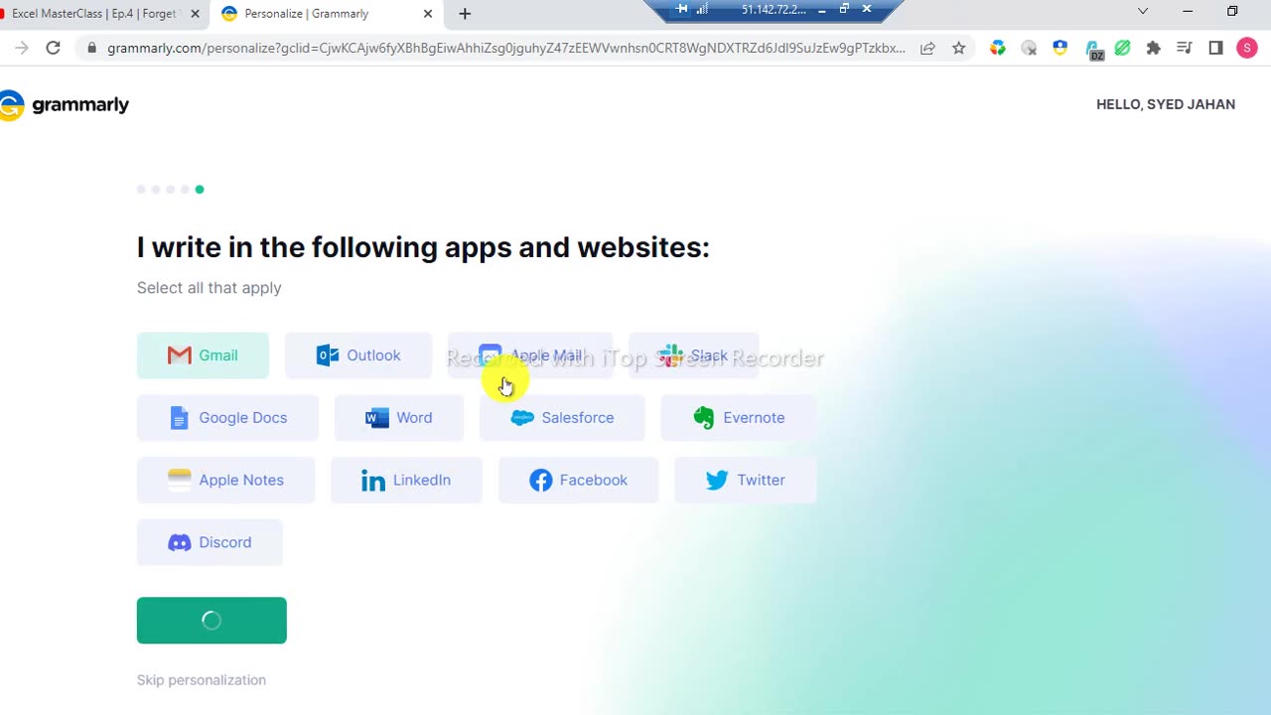Image resolution: width=1271 pixels, height=715 pixels.
Task: Click the site lock icon in address bar
Action: tap(91, 48)
